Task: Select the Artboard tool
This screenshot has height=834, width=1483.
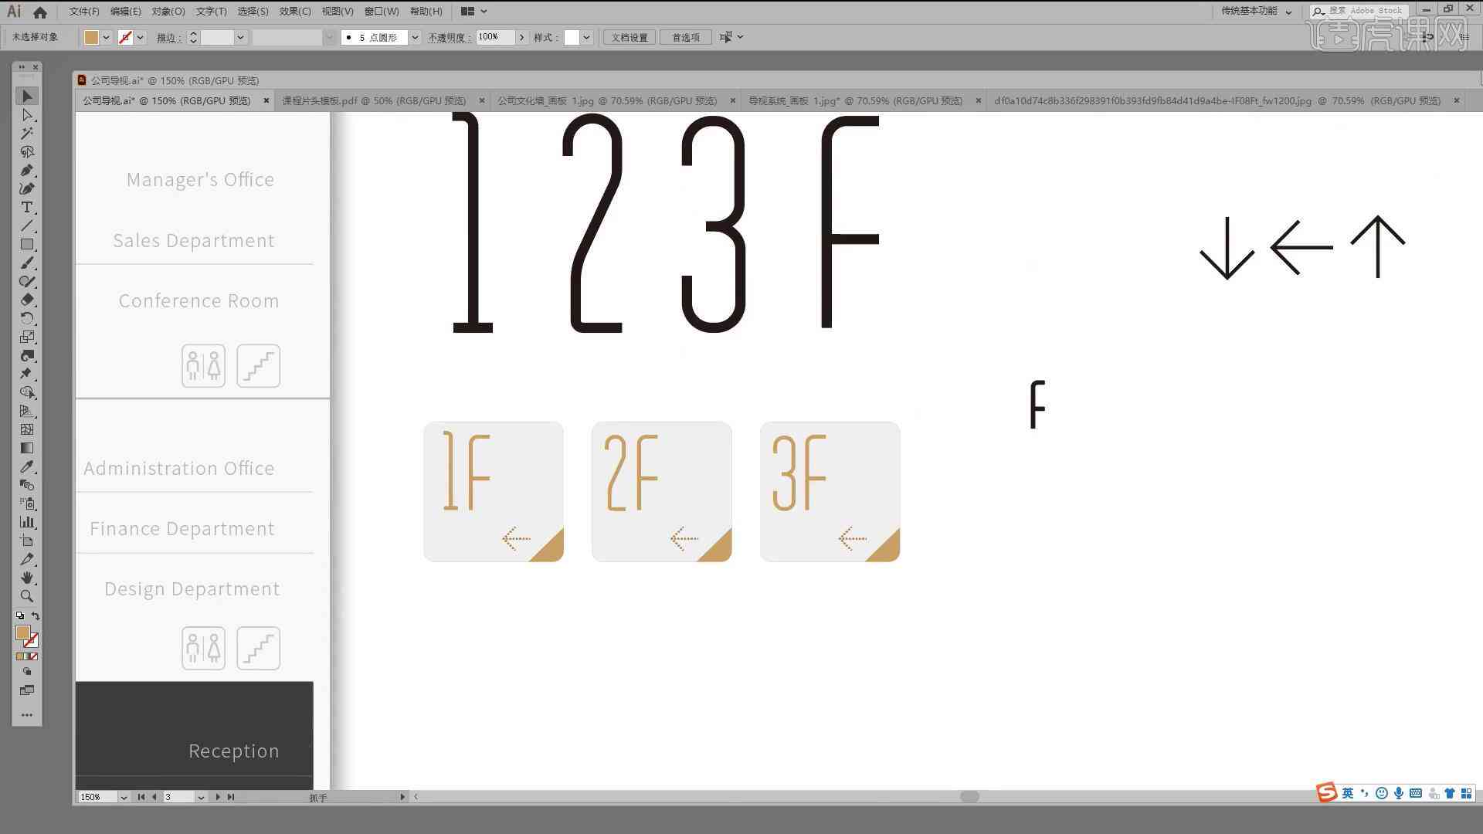Action: pos(27,541)
